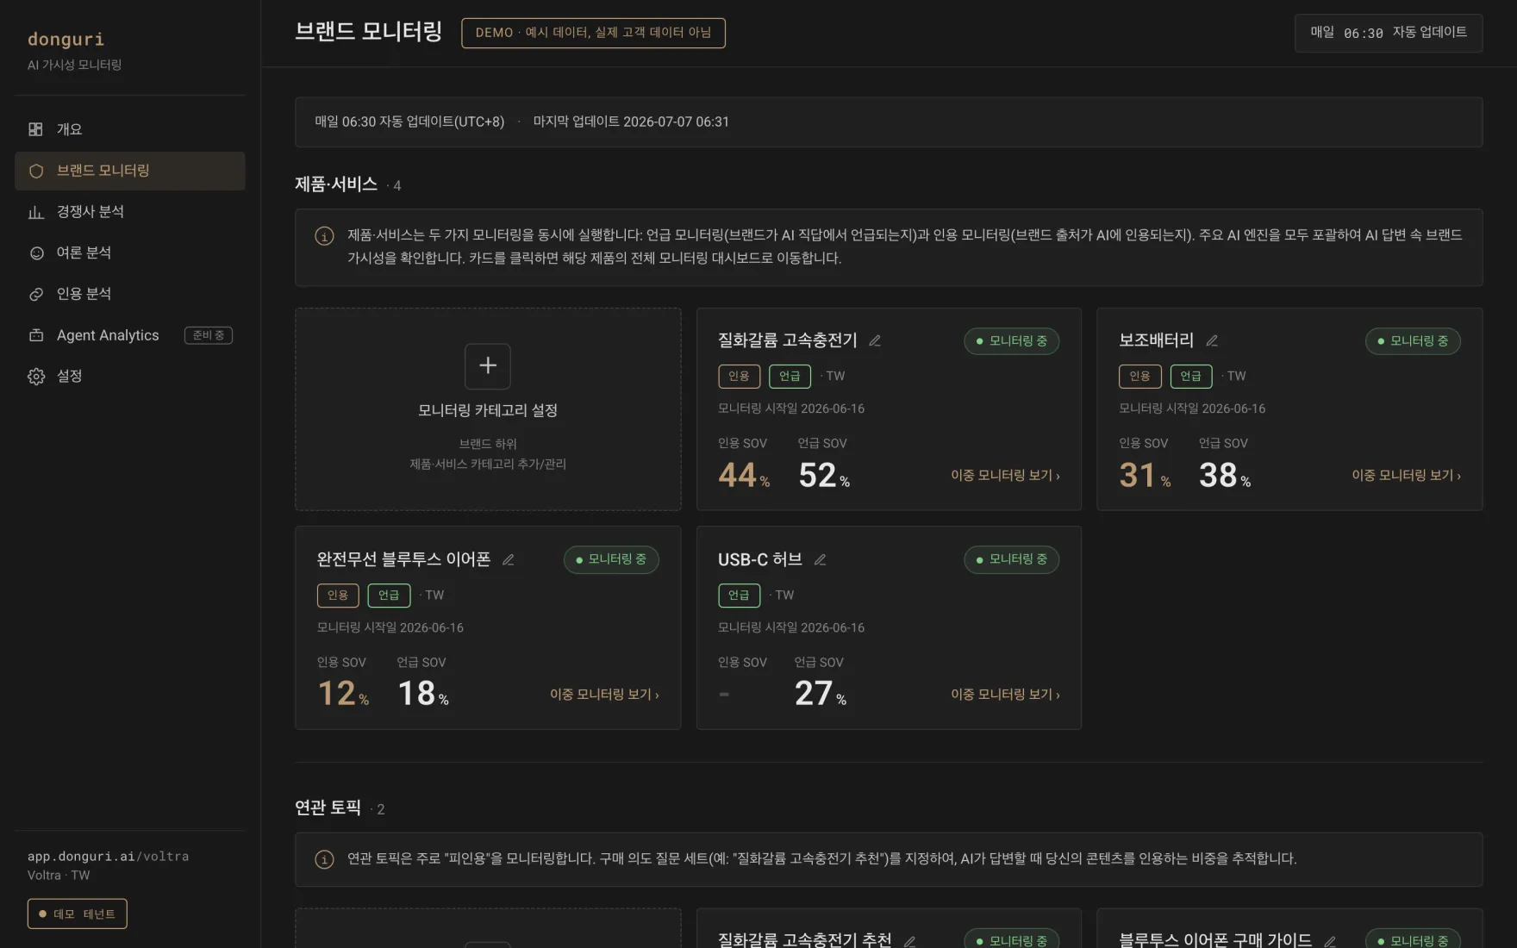This screenshot has width=1517, height=948.
Task: Click the 52% 언급 SOV value
Action: (824, 476)
